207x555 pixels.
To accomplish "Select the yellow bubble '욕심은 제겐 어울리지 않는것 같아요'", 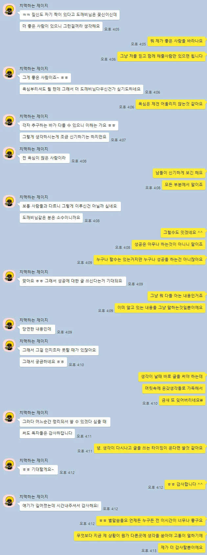I will tap(171, 104).
